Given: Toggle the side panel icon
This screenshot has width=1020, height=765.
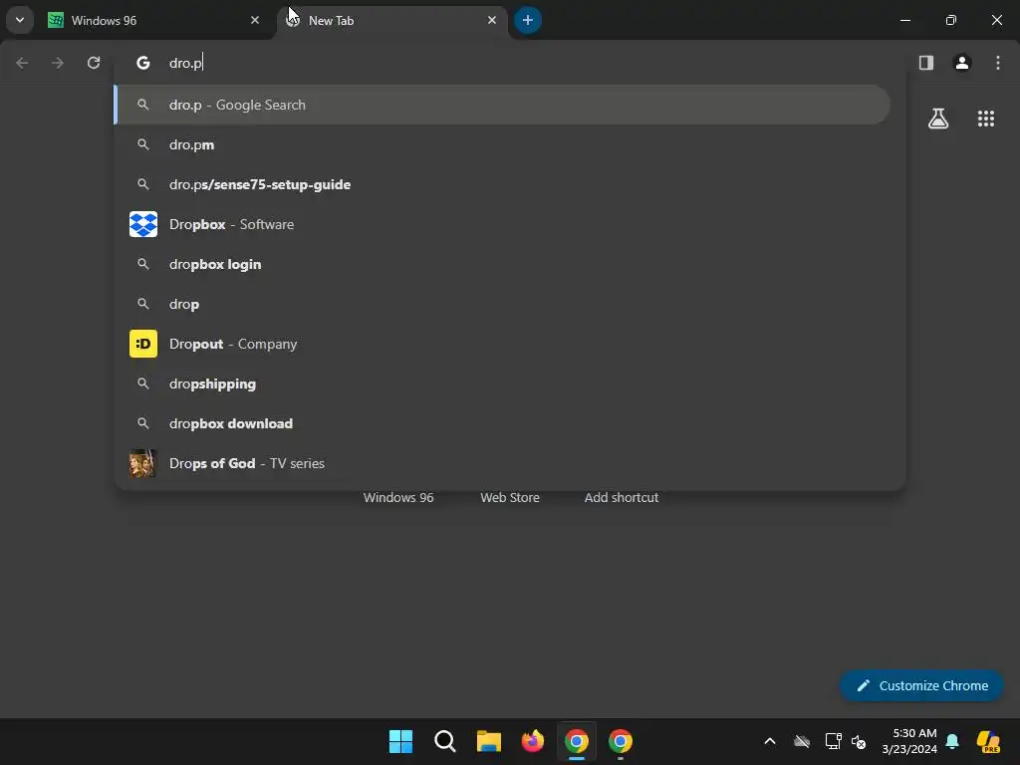Looking at the screenshot, I should (926, 63).
